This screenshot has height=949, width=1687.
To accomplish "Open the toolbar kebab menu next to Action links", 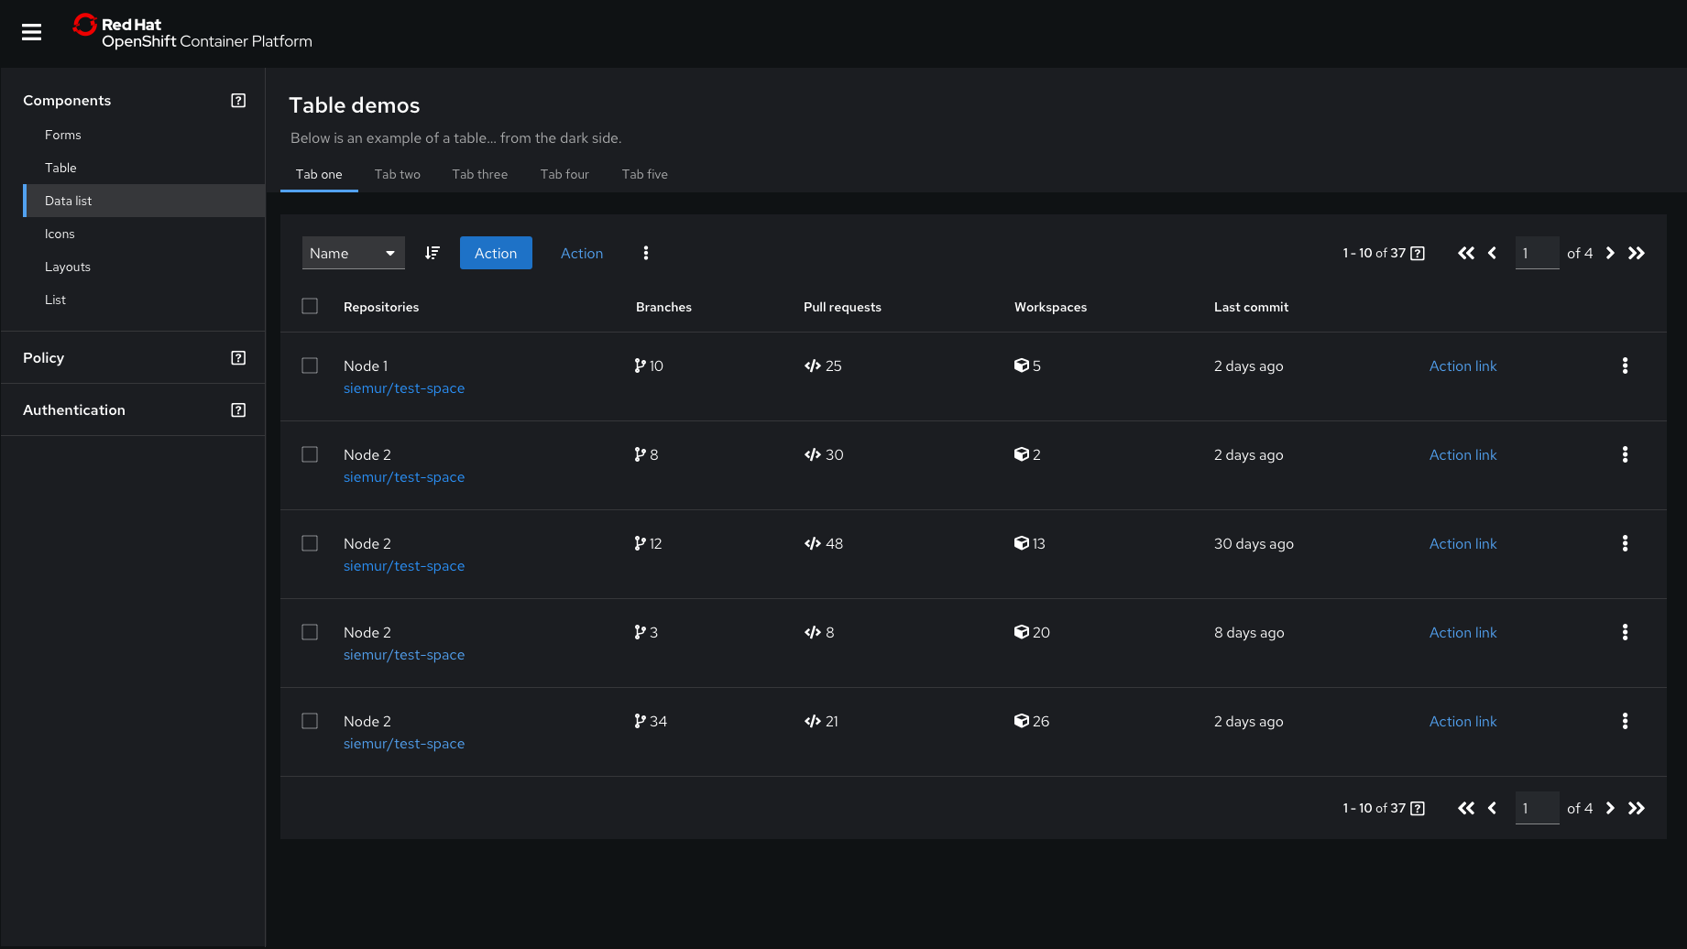I will (x=646, y=253).
